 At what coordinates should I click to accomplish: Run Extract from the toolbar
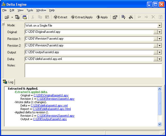pos(60,17)
